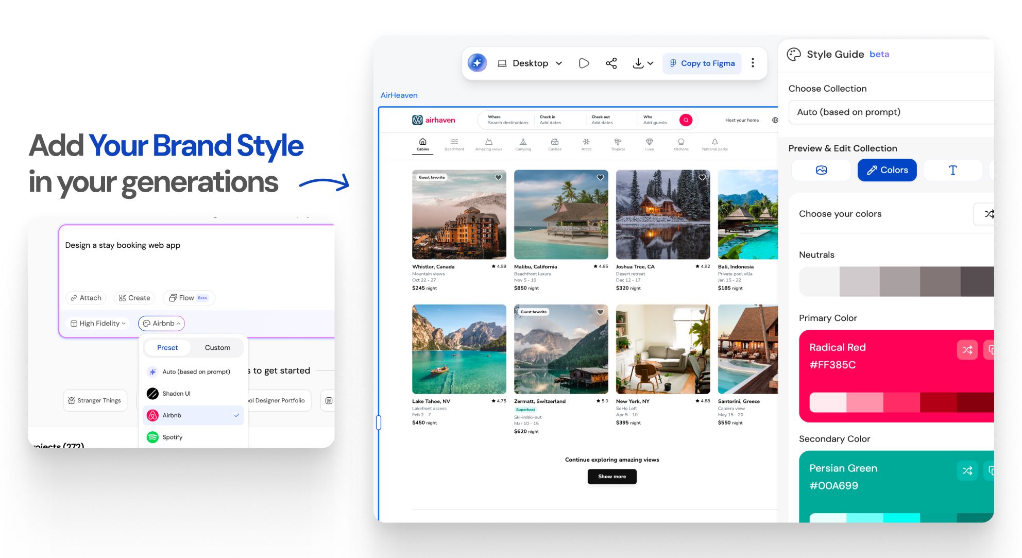Click the red search icon on airhaven
Image resolution: width=1022 pixels, height=558 pixels.
[686, 120]
